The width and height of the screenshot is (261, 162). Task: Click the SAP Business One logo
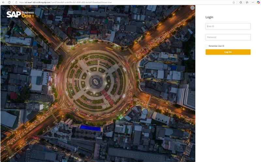(x=20, y=14)
